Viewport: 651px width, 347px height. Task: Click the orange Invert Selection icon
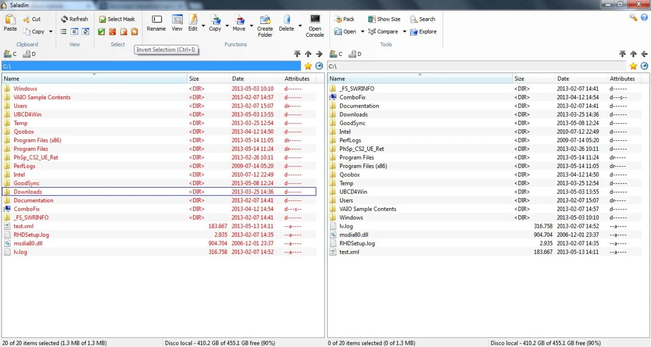(x=134, y=32)
